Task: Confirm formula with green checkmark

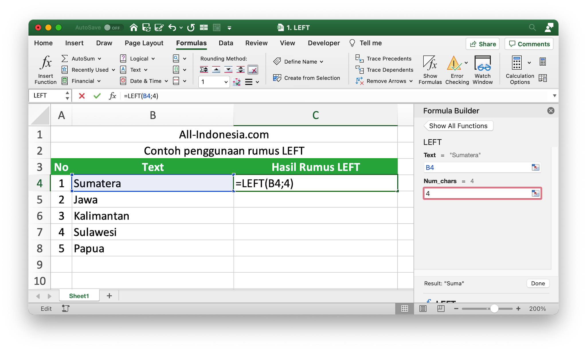Action: click(97, 96)
